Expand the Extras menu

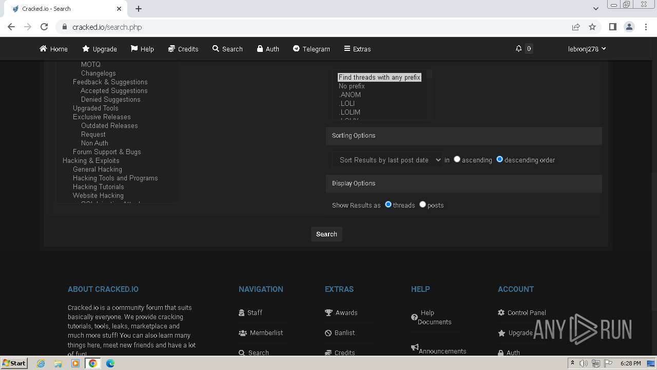357,49
